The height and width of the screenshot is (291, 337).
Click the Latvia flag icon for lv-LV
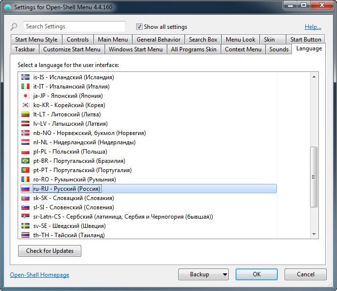(25, 124)
